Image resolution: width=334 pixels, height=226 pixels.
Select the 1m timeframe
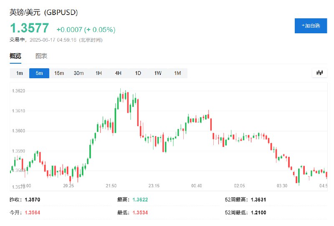(x=19, y=73)
